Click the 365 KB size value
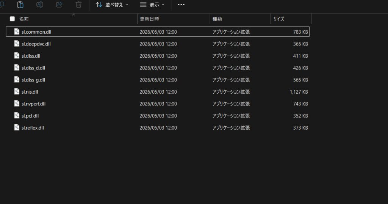The image size is (388, 204). pyautogui.click(x=300, y=44)
